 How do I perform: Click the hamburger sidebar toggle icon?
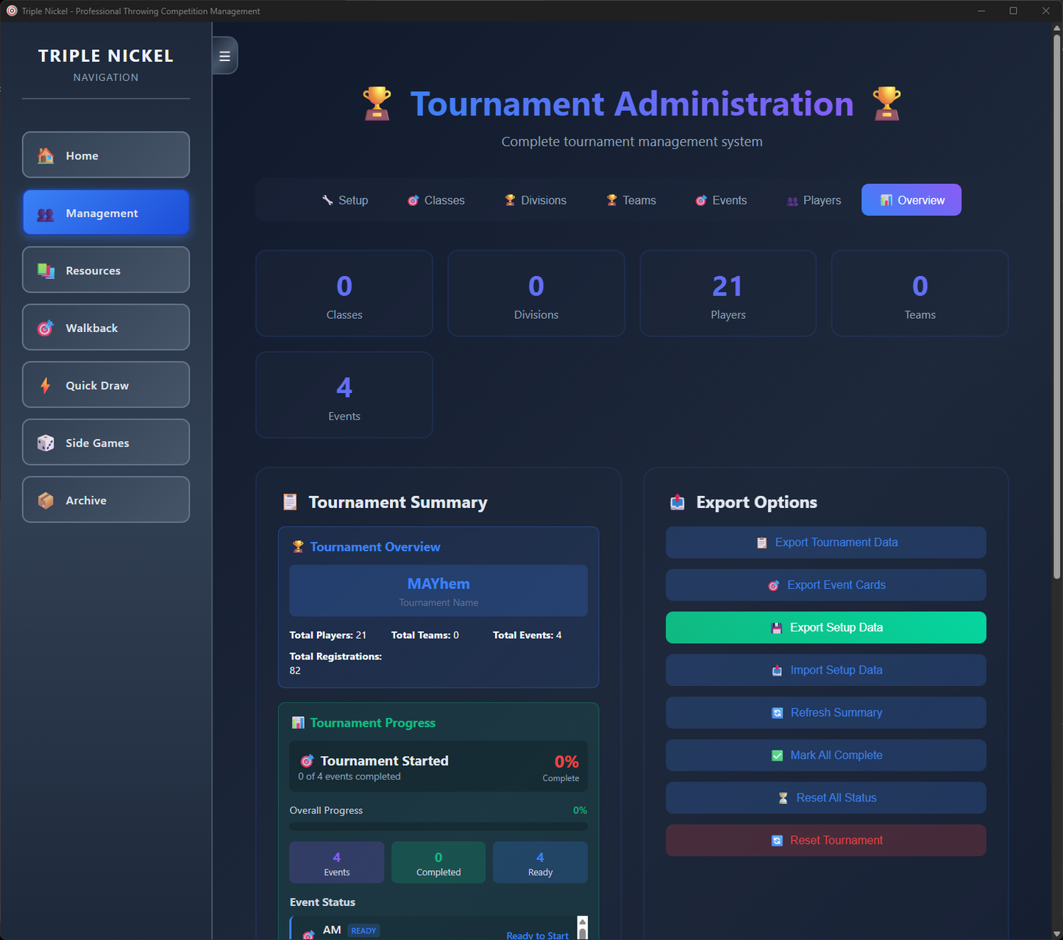pyautogui.click(x=224, y=56)
